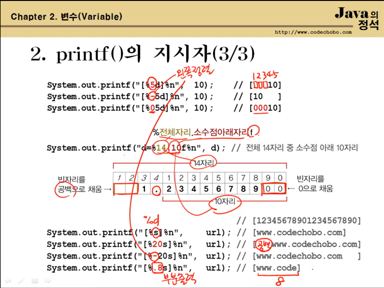Click the 10자리 bracket label
The width and height of the screenshot is (384, 288).
click(225, 201)
